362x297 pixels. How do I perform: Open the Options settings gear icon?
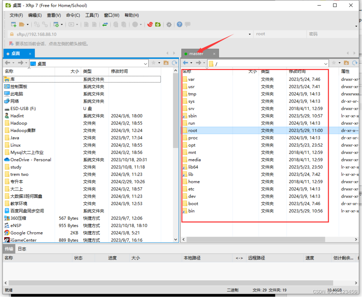click(x=169, y=25)
